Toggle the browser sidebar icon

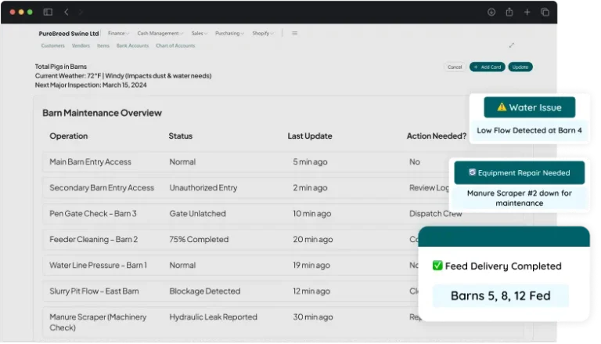click(48, 12)
